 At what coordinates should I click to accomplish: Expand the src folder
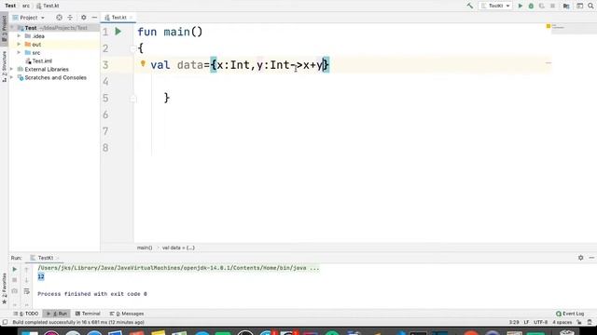tap(19, 53)
